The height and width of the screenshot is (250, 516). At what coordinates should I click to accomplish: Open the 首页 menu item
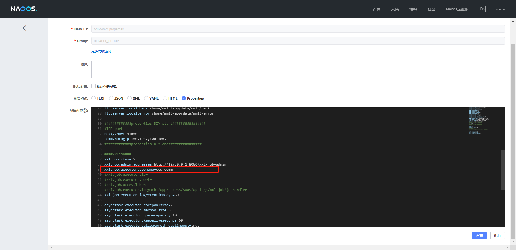[x=376, y=9]
